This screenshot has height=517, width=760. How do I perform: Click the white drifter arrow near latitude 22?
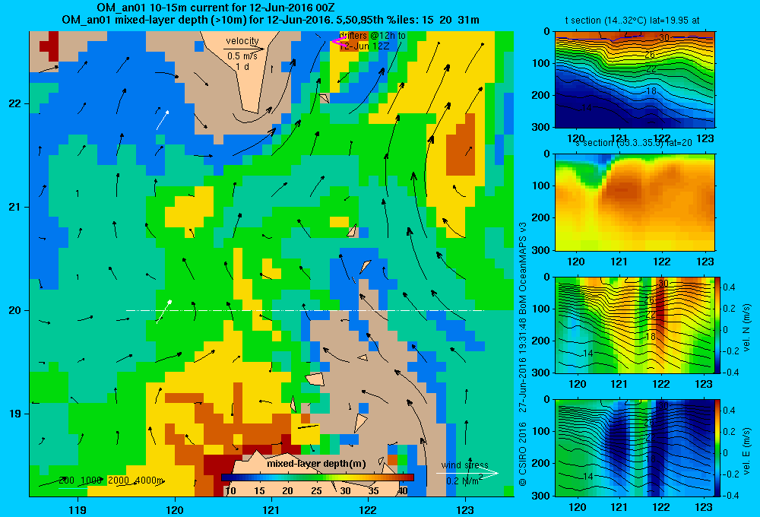pyautogui.click(x=163, y=120)
